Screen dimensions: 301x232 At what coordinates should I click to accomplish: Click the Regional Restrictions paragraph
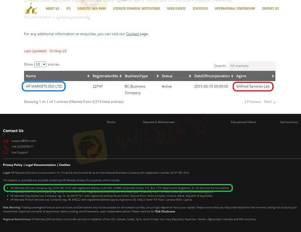[130, 219]
